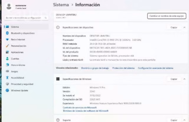Open Personalización settings label
This screenshot has height=122, width=189.
click(x=19, y=46)
